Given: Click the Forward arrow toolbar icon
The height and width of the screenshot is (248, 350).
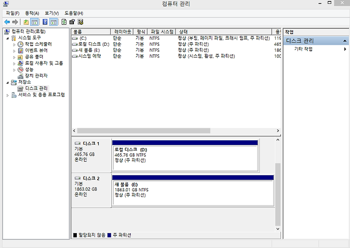Looking at the screenshot, I should [15, 22].
